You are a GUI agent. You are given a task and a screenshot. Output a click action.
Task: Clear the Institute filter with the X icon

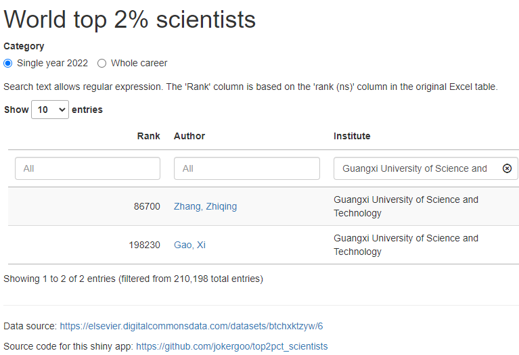(507, 168)
